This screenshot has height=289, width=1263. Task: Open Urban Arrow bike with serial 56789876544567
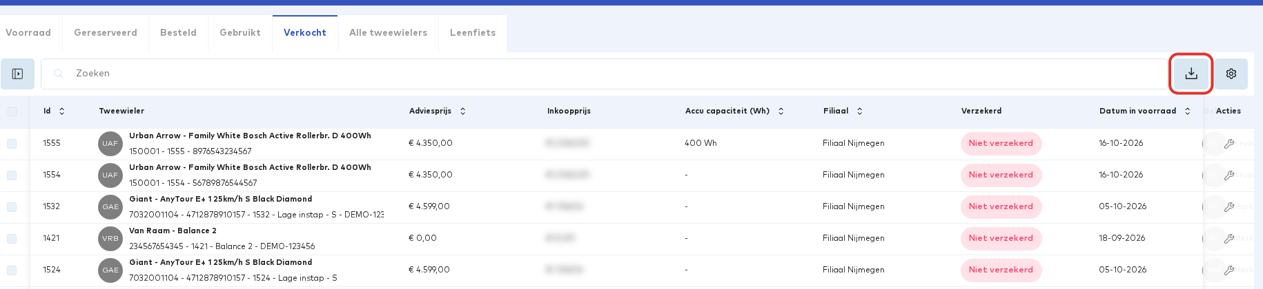pos(250,168)
